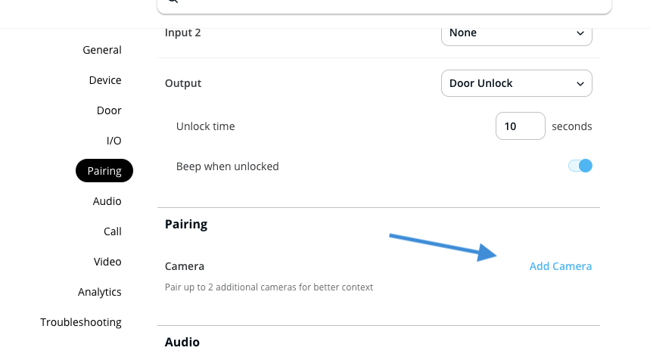Open the I/O settings section

point(114,141)
